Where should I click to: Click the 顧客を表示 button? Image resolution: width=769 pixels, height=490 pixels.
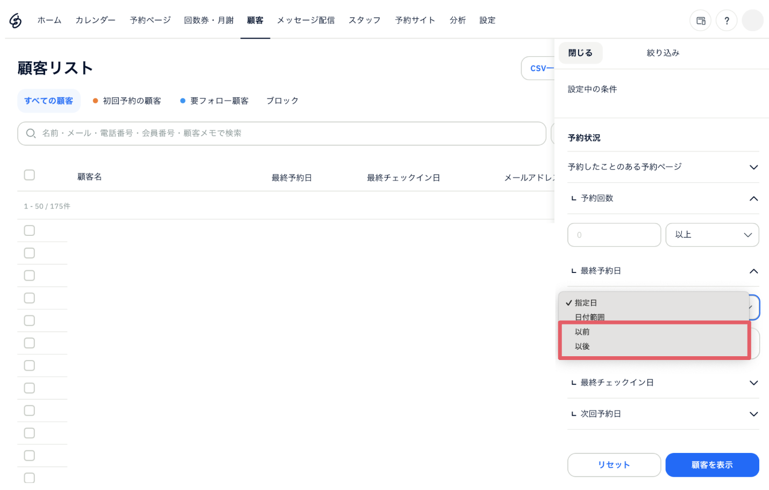(712, 465)
